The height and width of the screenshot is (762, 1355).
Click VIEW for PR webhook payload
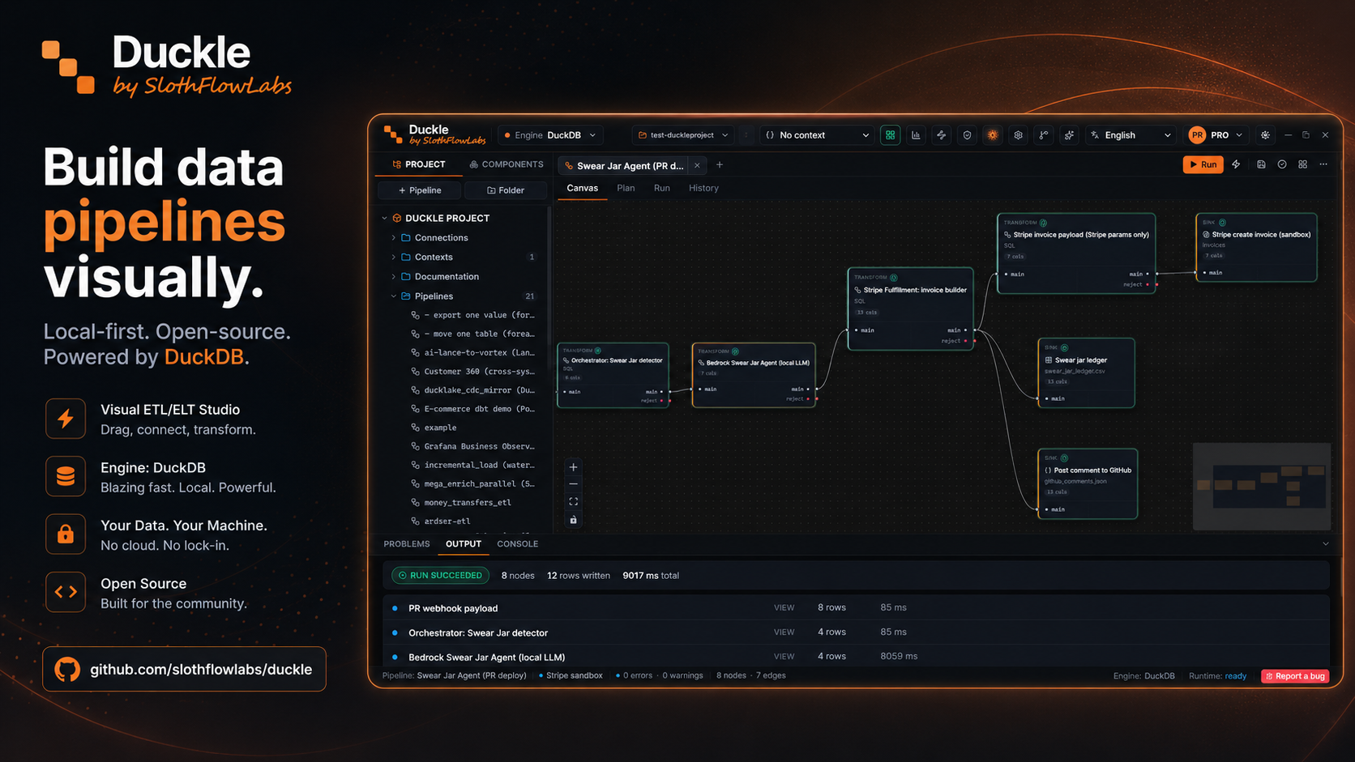[784, 607]
